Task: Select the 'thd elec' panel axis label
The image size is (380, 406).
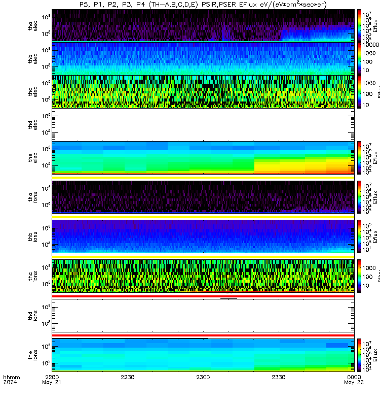Action: tap(33, 125)
